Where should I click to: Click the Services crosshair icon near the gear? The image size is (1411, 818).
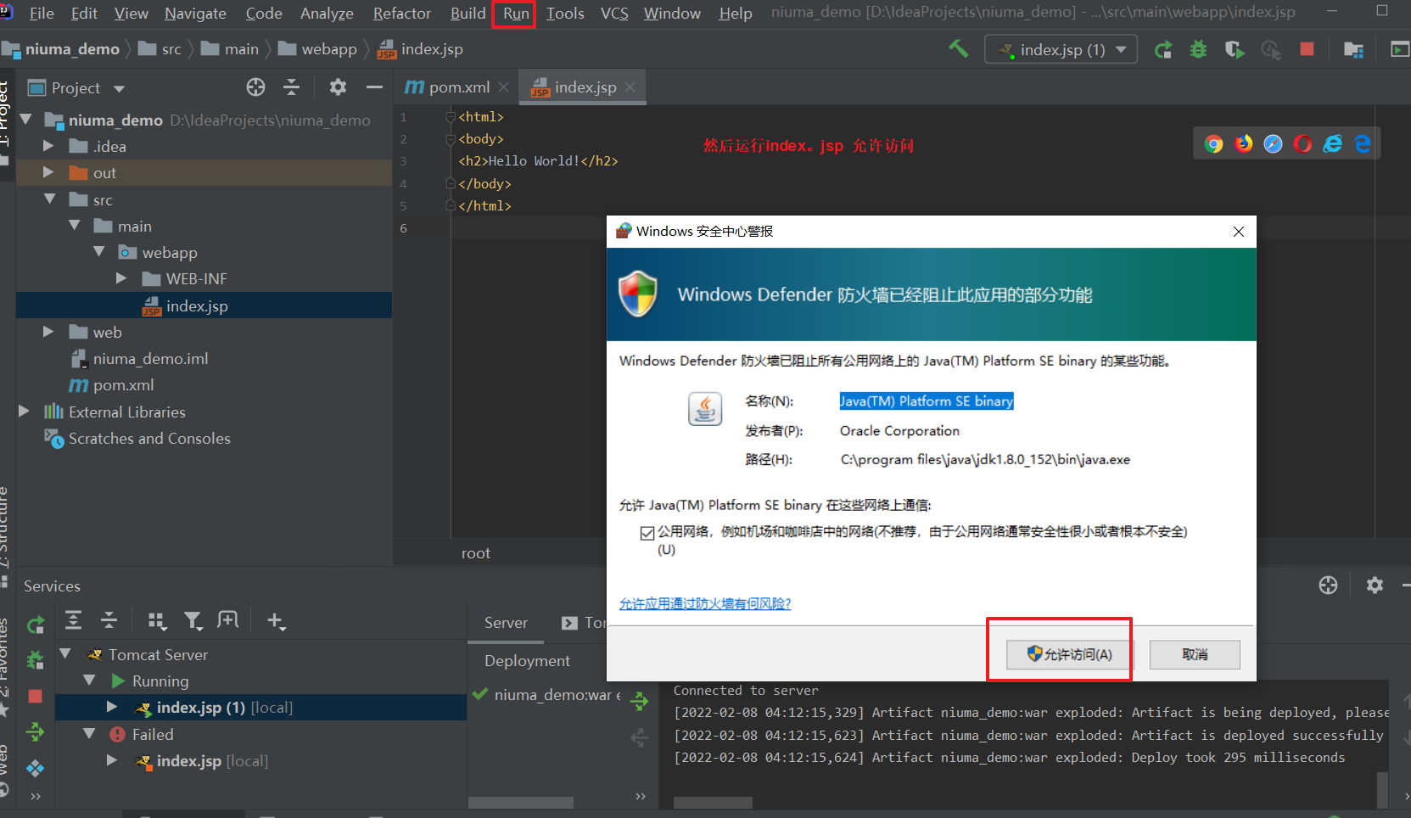pos(1329,585)
